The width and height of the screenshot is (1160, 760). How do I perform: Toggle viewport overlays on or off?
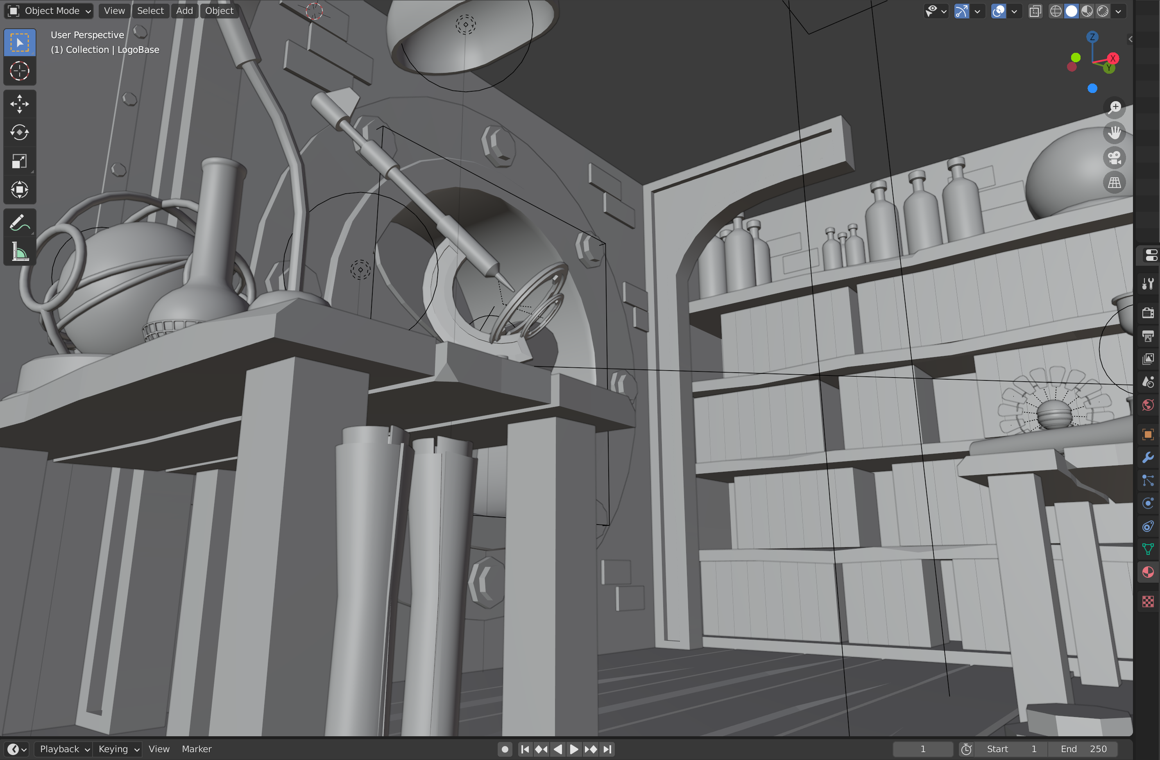click(x=998, y=11)
